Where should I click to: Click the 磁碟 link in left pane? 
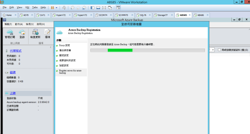(13, 72)
